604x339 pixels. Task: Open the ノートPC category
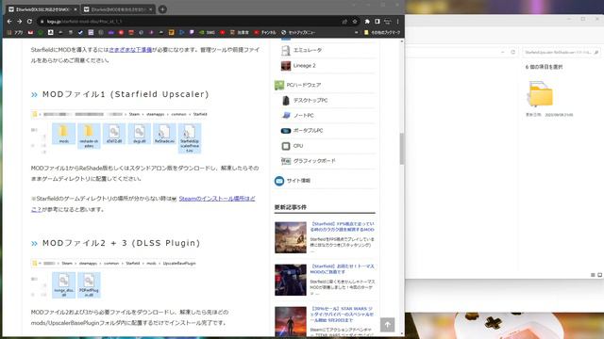coord(304,115)
